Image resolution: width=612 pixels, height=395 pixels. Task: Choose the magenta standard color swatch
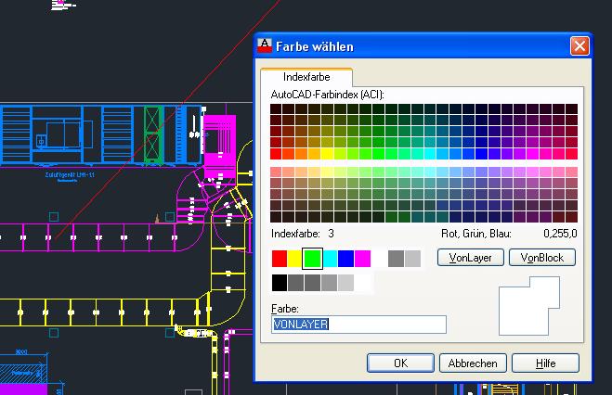point(363,258)
